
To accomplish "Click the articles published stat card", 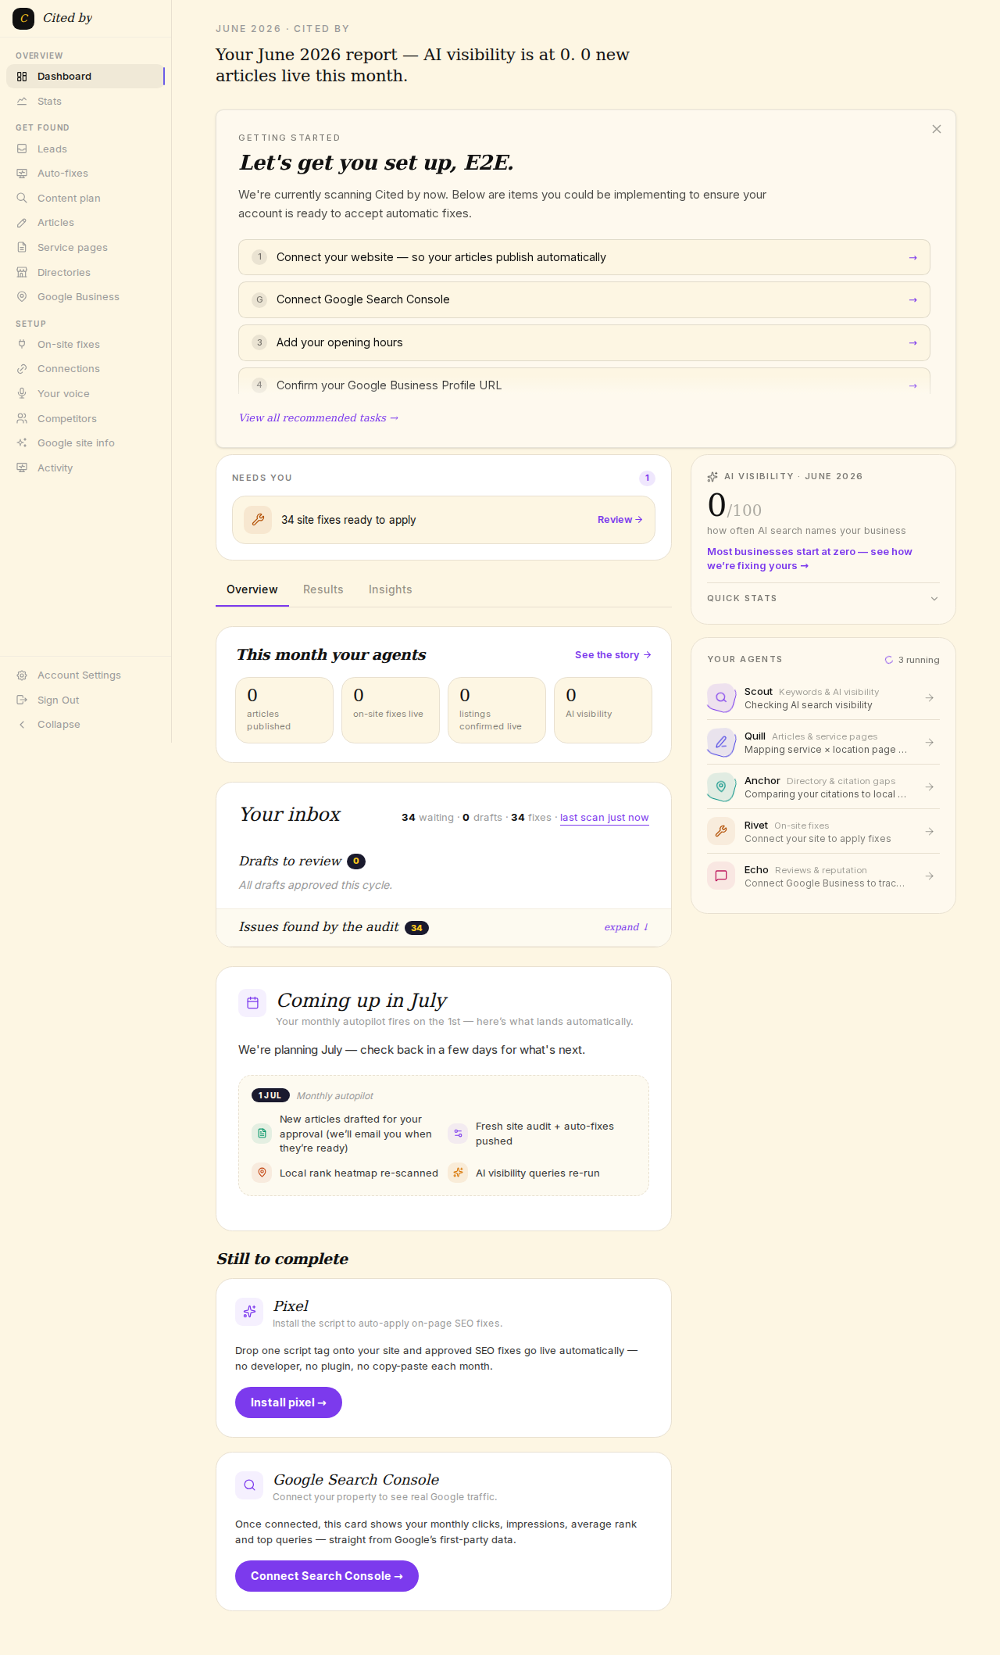I will click(x=284, y=710).
